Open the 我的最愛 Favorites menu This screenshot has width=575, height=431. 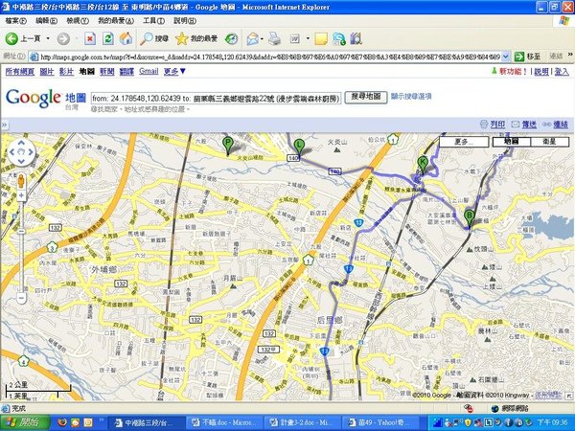pyautogui.click(x=116, y=21)
